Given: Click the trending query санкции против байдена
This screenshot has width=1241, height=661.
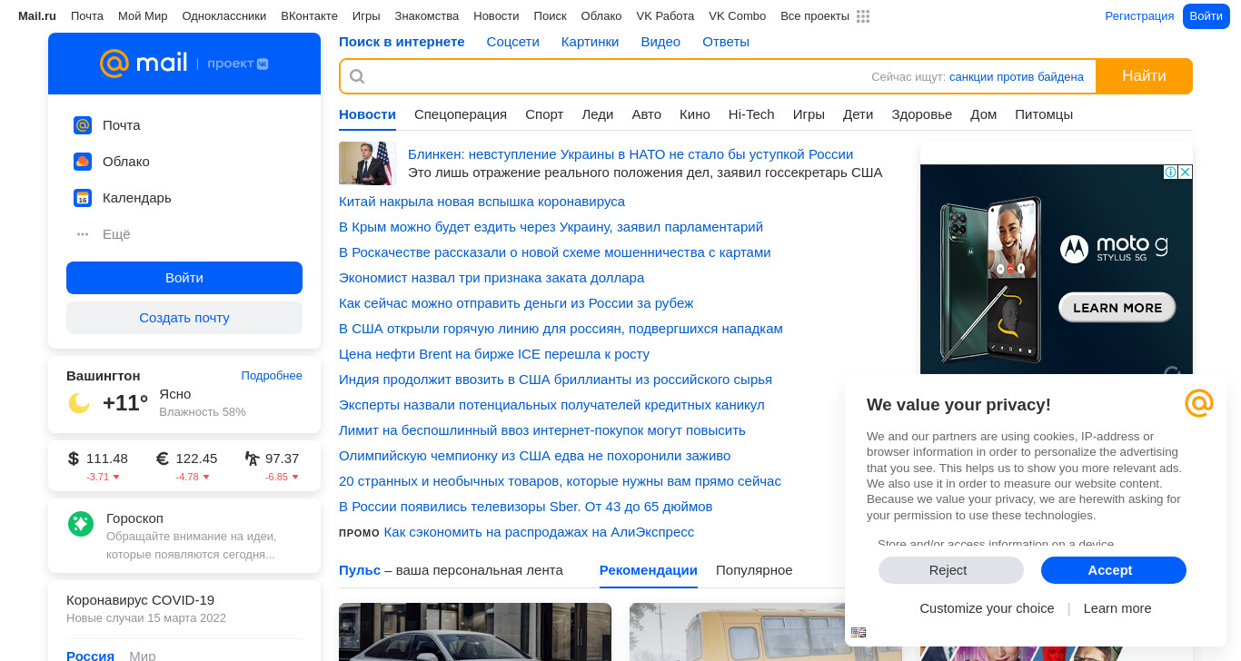Looking at the screenshot, I should (1017, 77).
